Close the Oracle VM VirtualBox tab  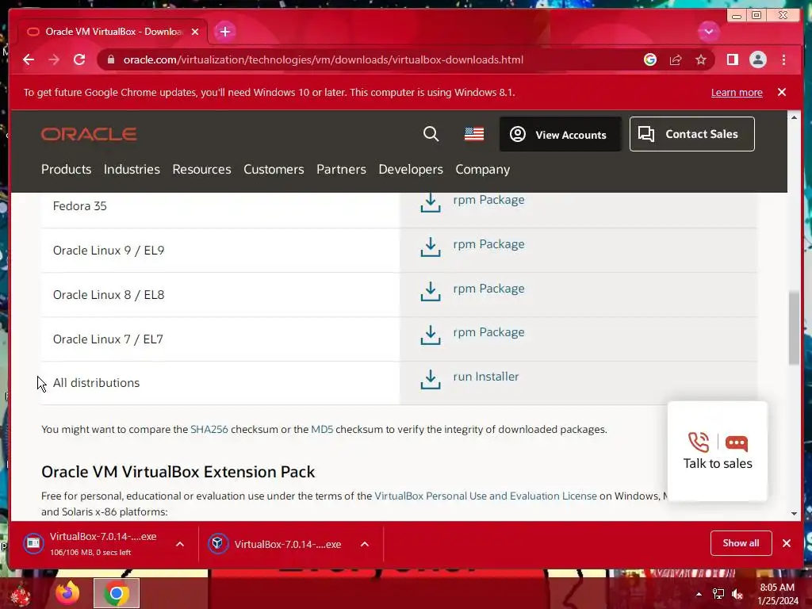pos(195,32)
